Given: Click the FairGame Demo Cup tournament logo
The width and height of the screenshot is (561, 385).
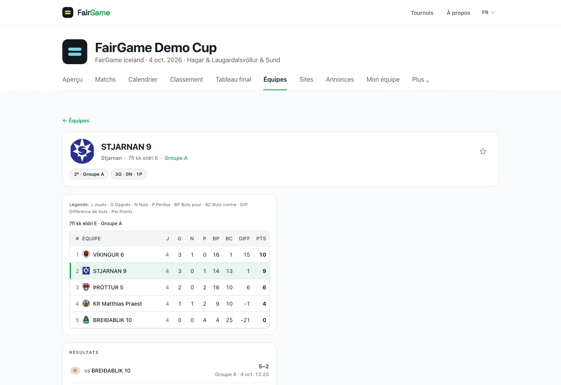Looking at the screenshot, I should point(75,52).
